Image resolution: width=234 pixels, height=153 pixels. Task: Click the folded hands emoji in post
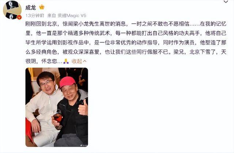click(x=66, y=61)
